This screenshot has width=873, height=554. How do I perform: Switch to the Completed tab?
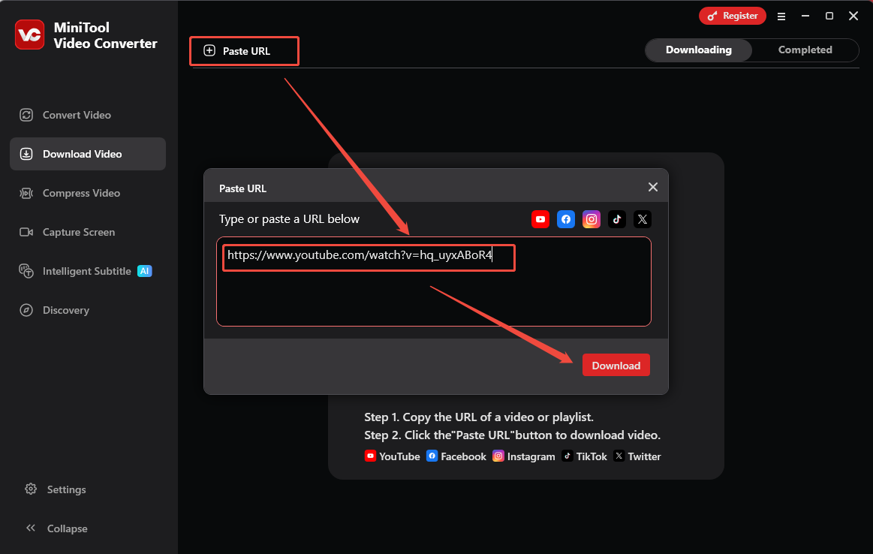(804, 50)
